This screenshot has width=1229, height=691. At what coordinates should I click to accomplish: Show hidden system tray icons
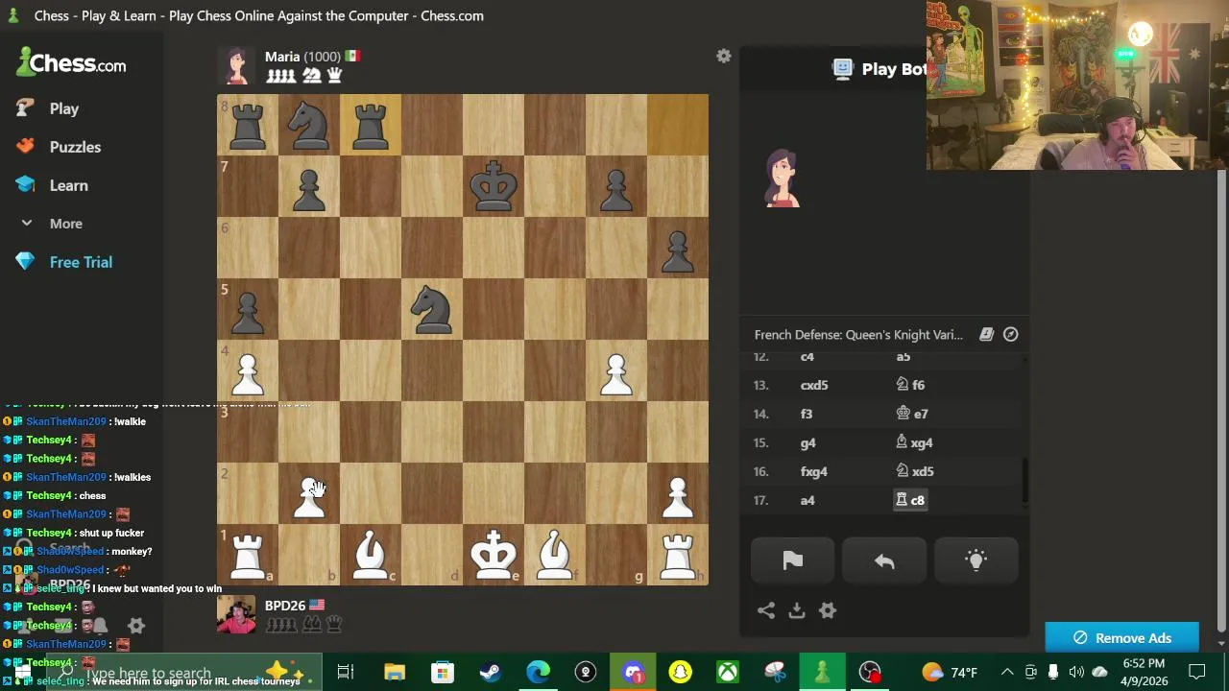[1007, 672]
